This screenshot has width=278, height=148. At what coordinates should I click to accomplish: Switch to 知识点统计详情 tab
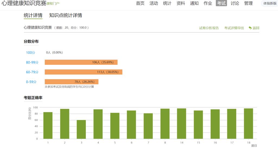(65, 15)
